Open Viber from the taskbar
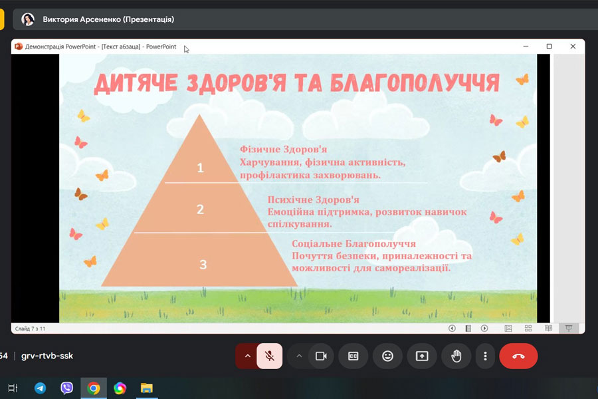Viewport: 598px width, 399px height. click(66, 388)
